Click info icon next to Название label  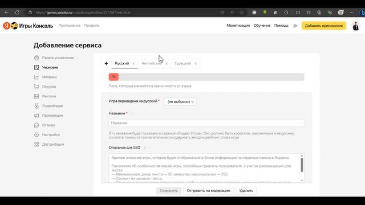click(x=131, y=113)
